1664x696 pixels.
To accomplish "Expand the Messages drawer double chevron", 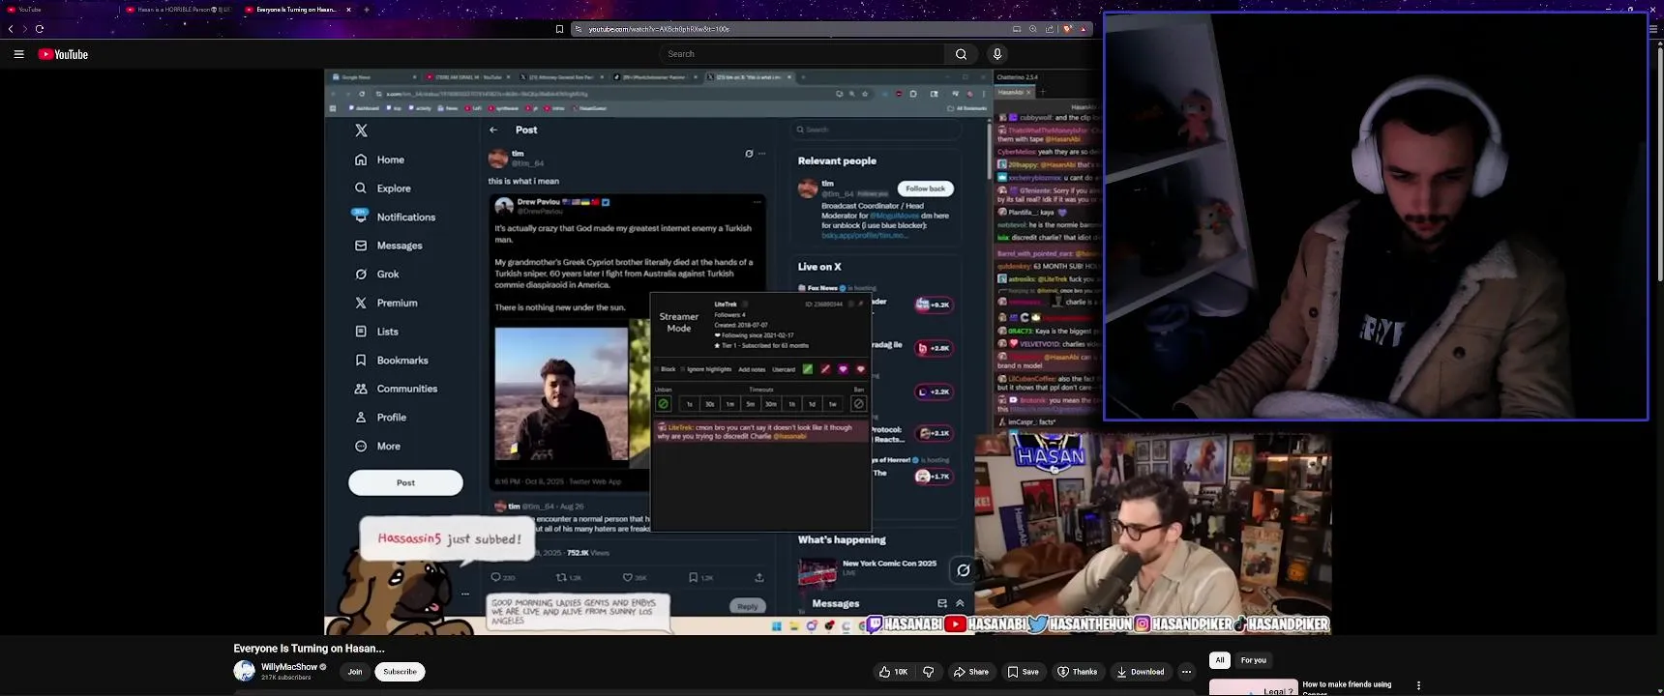I will click(960, 603).
